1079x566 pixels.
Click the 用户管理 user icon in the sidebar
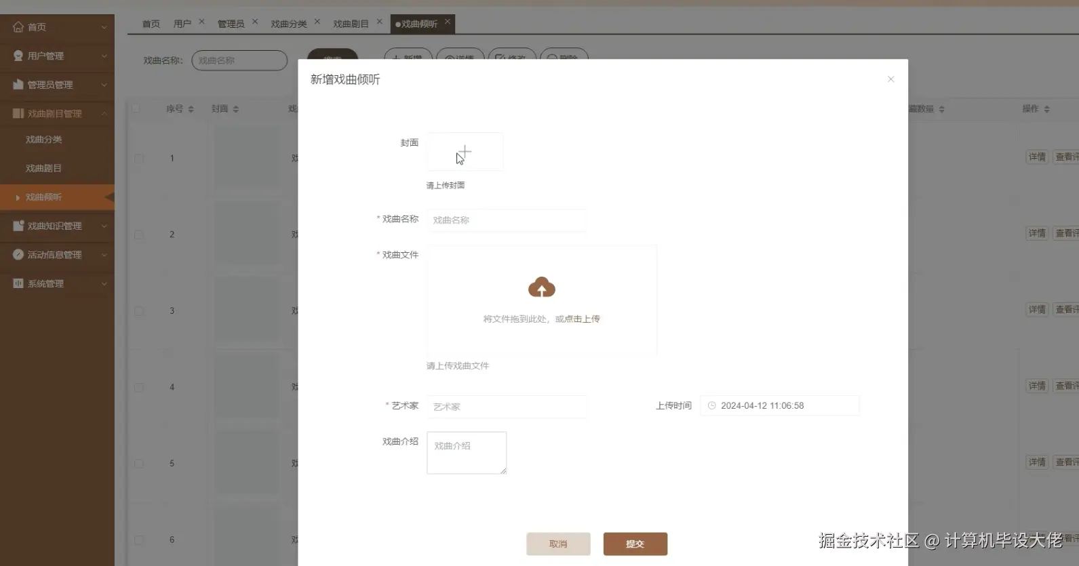click(x=18, y=56)
